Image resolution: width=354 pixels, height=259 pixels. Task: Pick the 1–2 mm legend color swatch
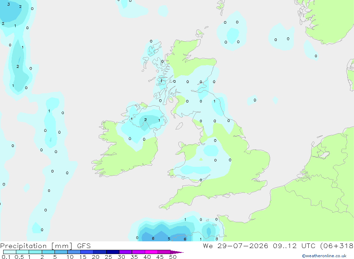[x=35, y=252]
